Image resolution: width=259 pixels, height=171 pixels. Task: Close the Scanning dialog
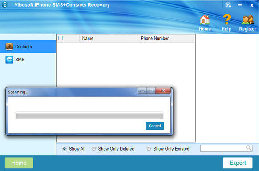(163, 91)
